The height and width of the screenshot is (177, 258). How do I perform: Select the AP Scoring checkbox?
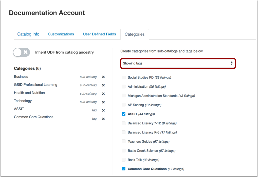[124, 105]
